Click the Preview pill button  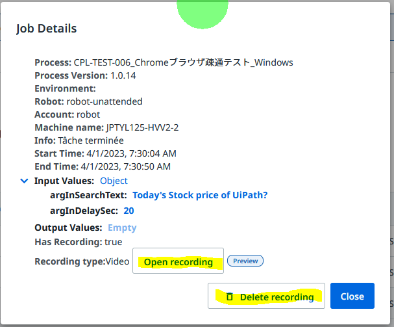point(245,261)
